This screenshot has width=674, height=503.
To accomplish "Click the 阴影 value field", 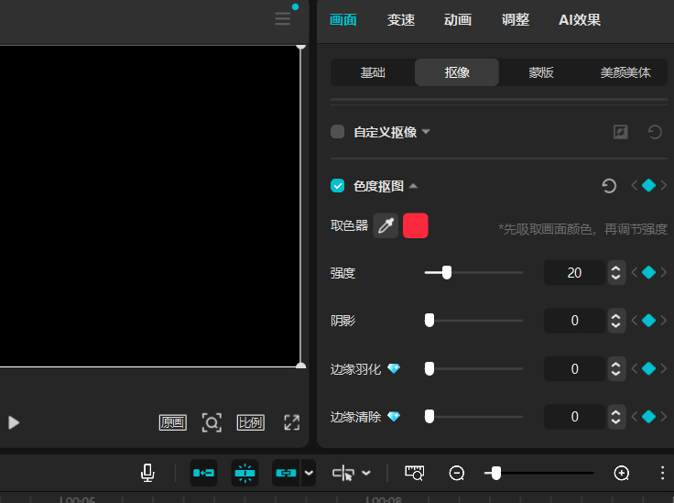I will point(574,321).
